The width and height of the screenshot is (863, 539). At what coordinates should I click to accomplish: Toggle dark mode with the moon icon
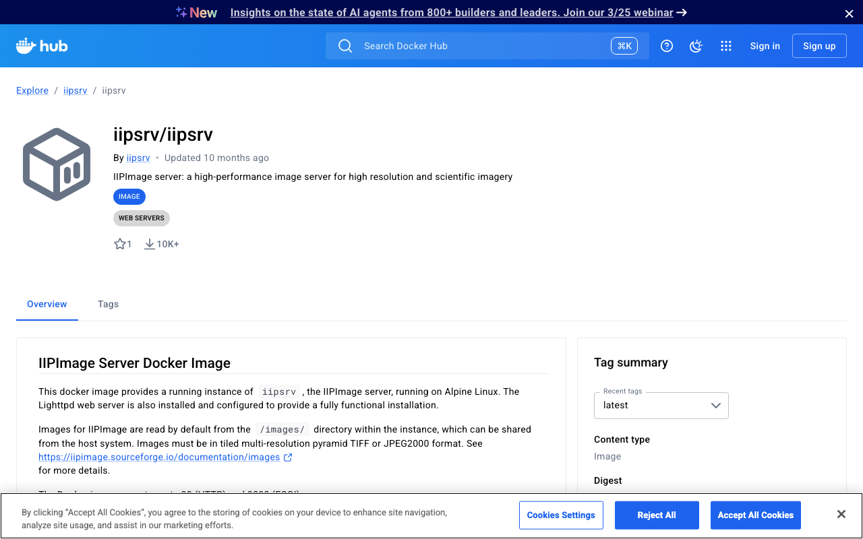click(x=696, y=46)
